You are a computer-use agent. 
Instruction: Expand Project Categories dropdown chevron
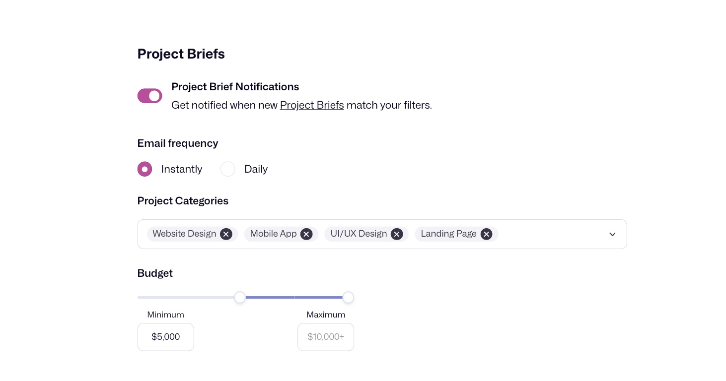point(612,234)
